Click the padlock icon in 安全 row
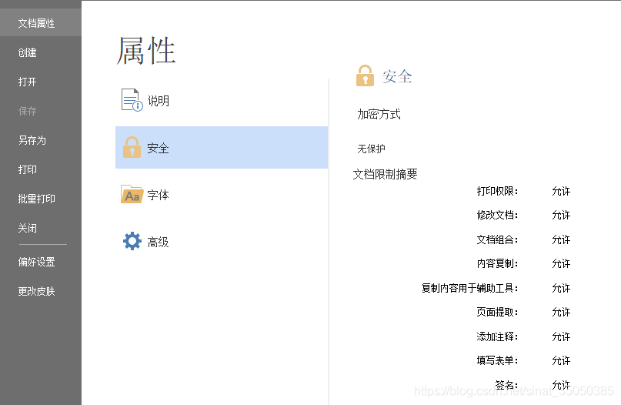The width and height of the screenshot is (621, 405). pos(132,147)
